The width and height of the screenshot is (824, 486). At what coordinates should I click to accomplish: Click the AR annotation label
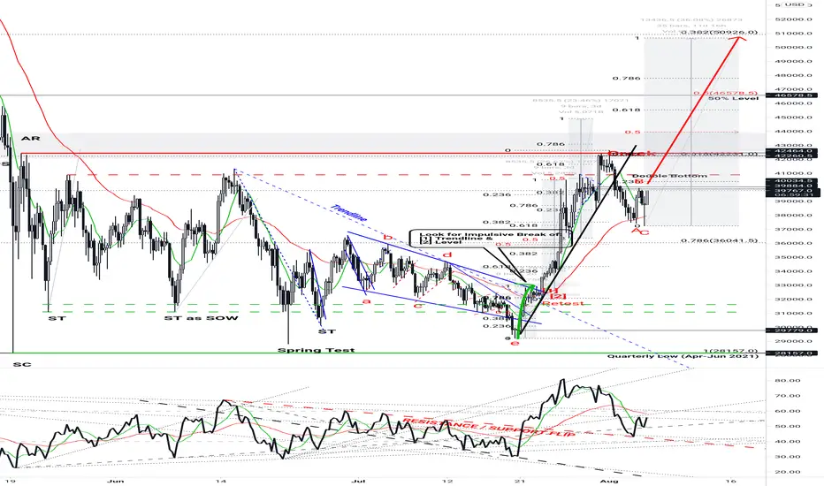coord(30,138)
